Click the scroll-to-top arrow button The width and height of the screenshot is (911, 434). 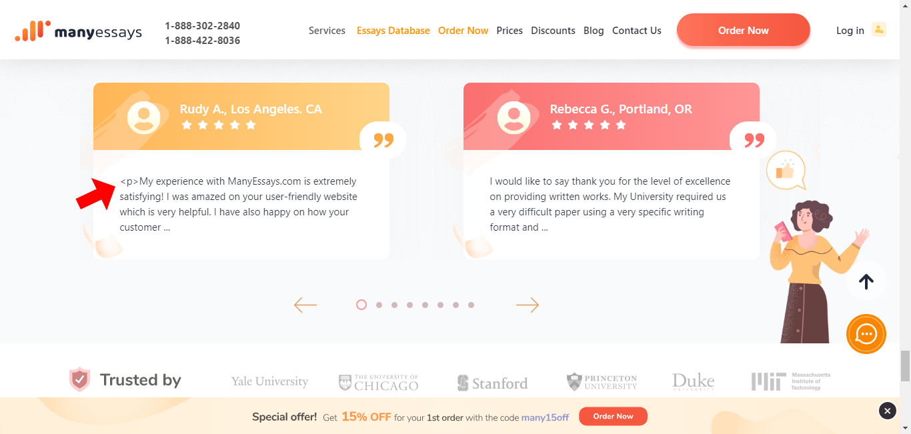pos(866,282)
